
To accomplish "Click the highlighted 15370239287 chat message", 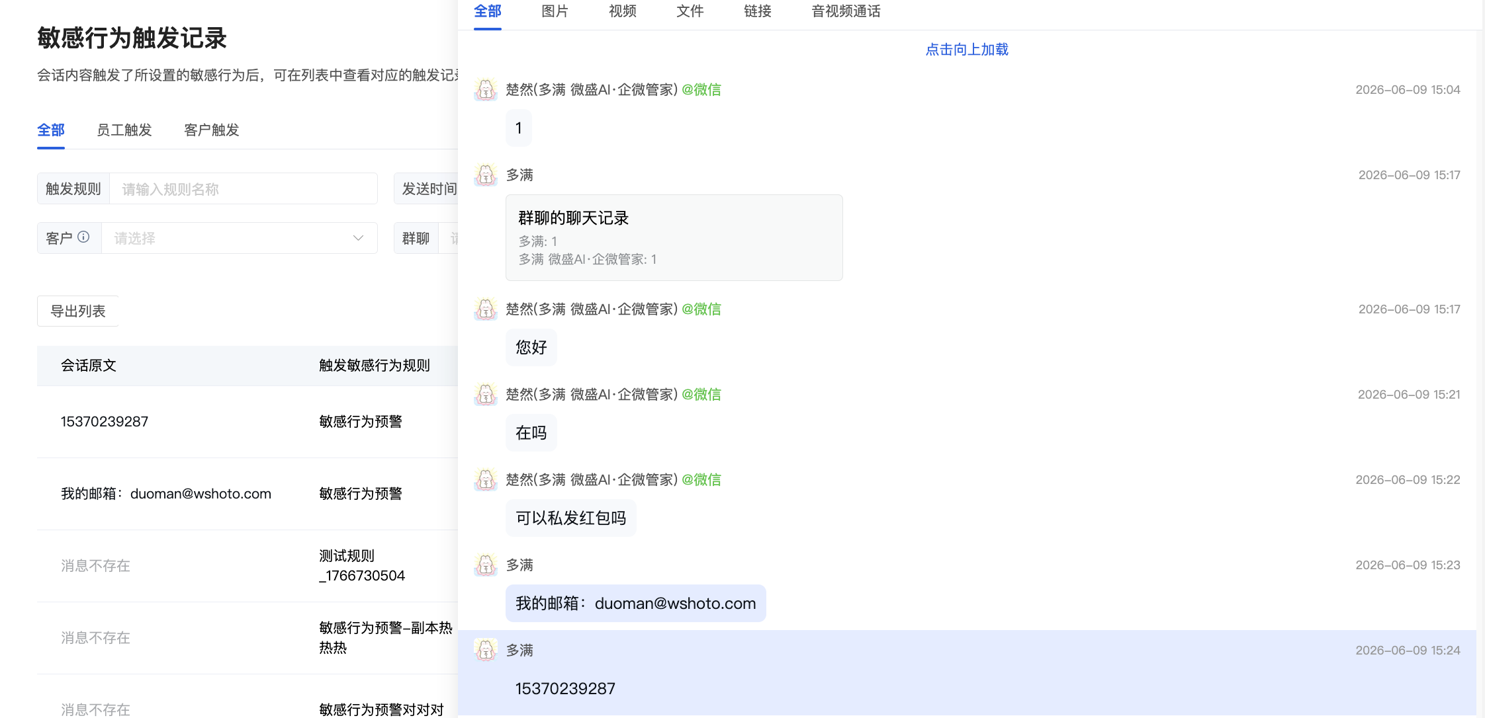I will (565, 688).
